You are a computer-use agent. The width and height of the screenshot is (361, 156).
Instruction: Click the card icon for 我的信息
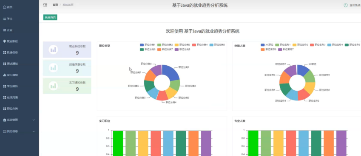click(5, 131)
